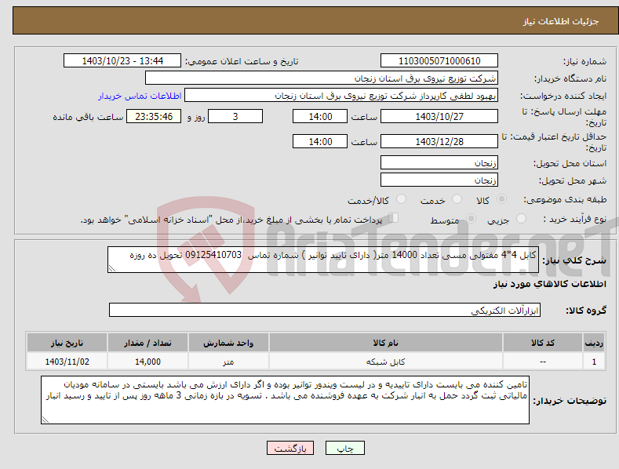This screenshot has height=469, width=619.
Task: Click price validity date 1403/12/28
Action: [439, 141]
